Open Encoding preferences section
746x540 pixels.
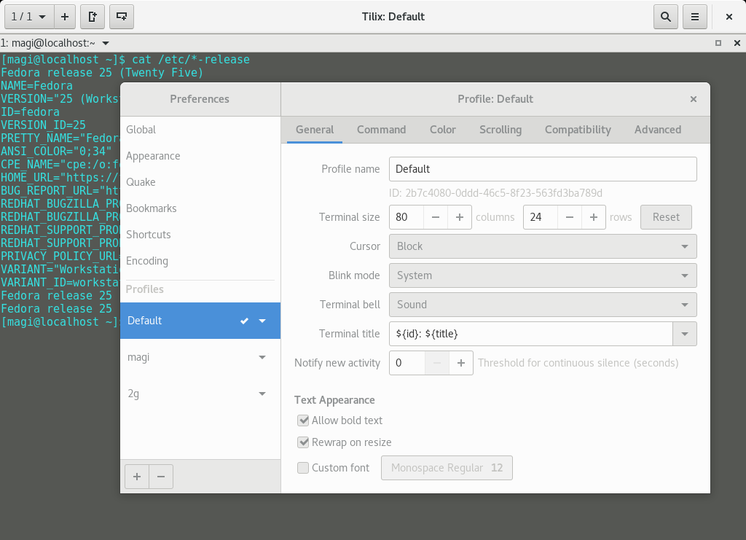[x=200, y=261]
